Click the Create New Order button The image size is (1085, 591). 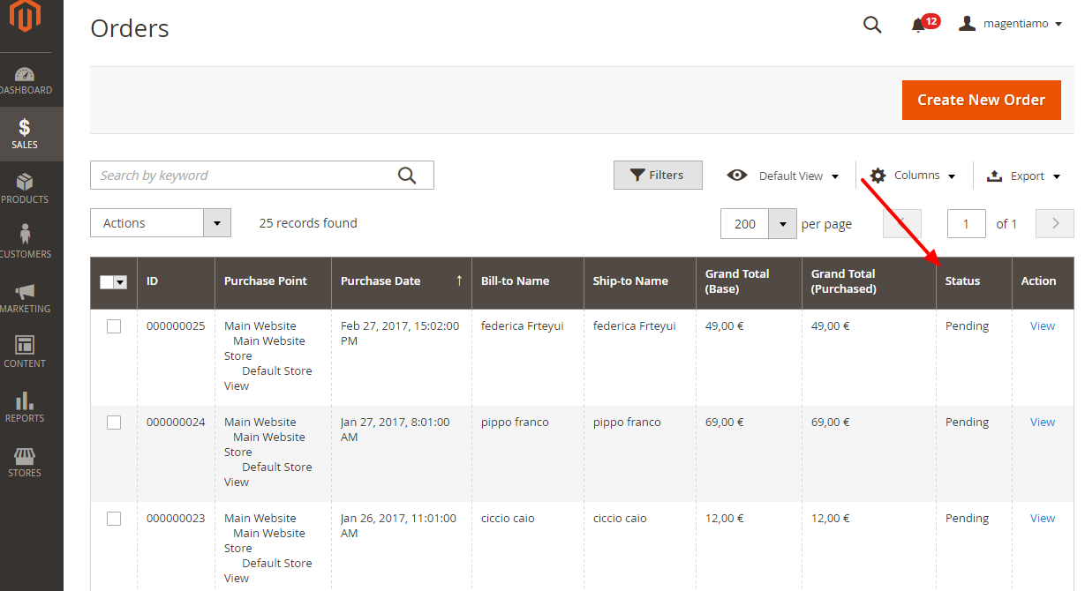coord(981,100)
